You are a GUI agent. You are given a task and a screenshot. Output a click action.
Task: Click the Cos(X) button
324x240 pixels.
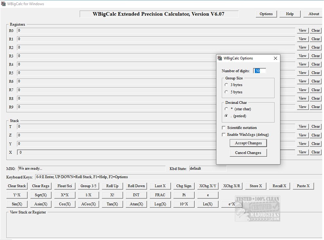click(65, 204)
